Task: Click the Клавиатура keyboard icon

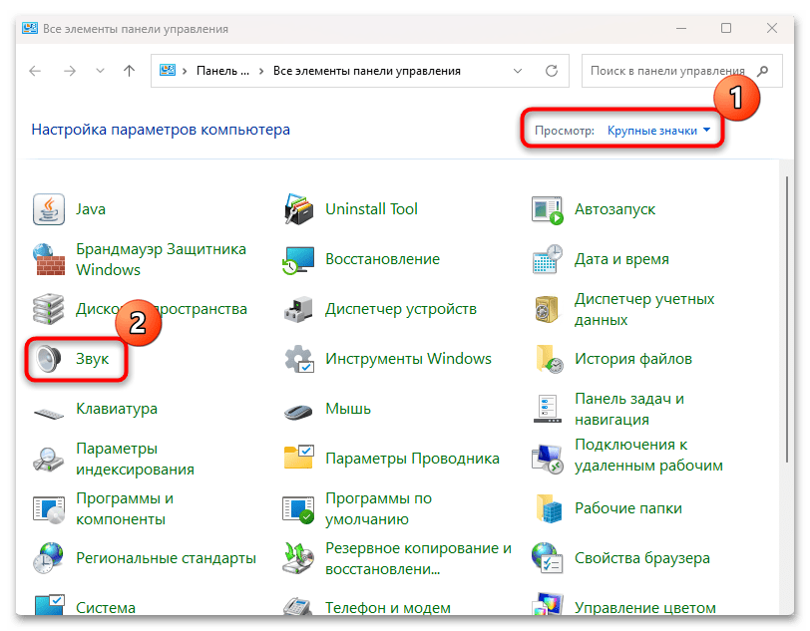Action: pos(50,409)
